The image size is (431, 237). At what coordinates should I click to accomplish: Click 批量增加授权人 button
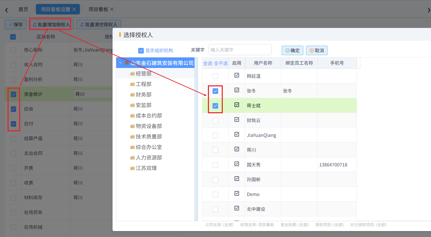tap(51, 25)
